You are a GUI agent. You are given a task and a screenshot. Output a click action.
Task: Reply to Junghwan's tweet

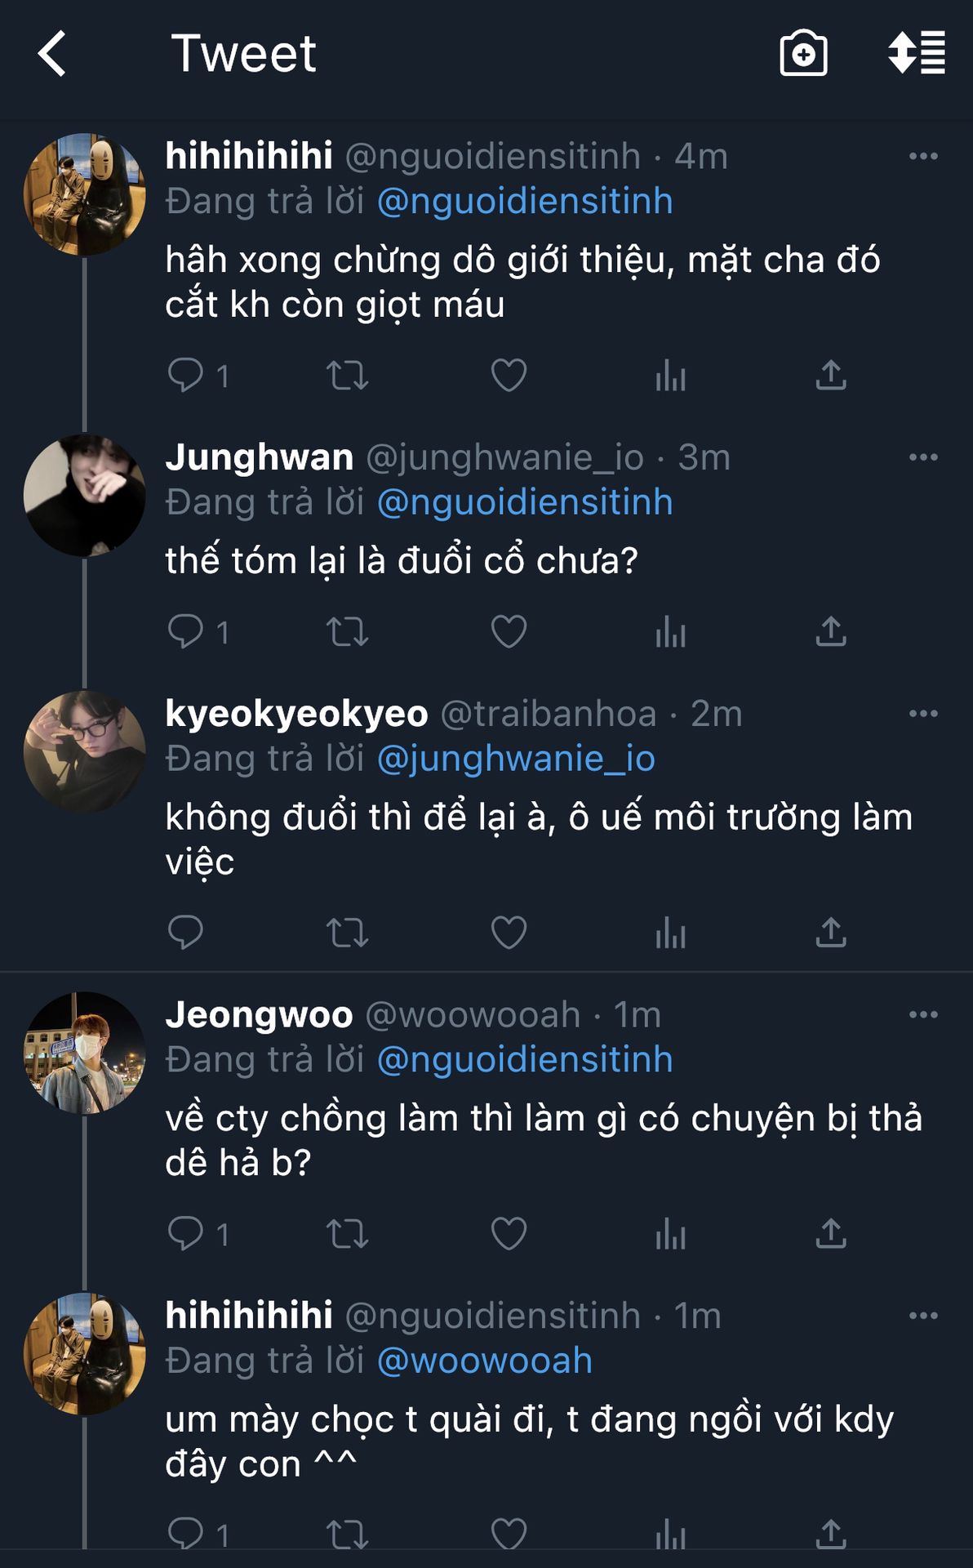(186, 631)
